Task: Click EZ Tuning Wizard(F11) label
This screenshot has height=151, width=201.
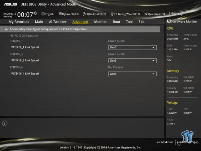Action: [127, 14]
